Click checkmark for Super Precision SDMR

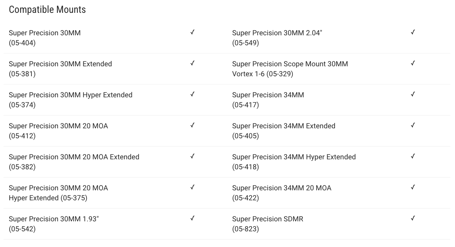pos(413,218)
